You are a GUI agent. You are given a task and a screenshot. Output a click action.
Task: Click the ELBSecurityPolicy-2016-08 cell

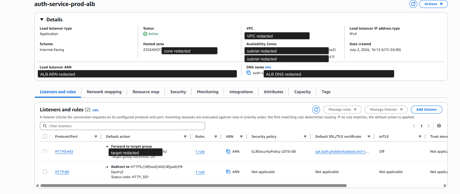(273, 151)
